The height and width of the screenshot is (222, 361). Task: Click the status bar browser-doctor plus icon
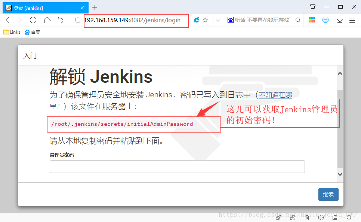[293, 218]
